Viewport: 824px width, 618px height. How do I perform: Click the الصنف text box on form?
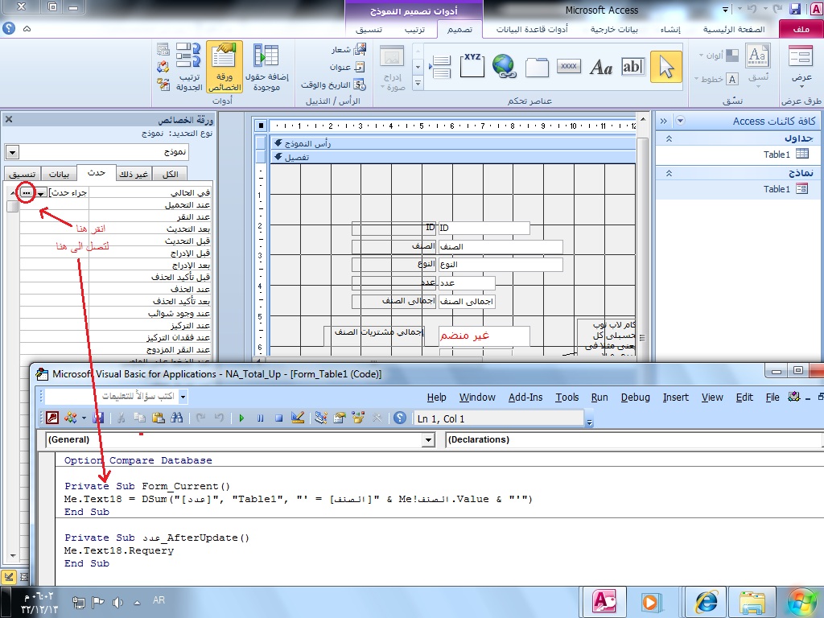[x=501, y=246]
